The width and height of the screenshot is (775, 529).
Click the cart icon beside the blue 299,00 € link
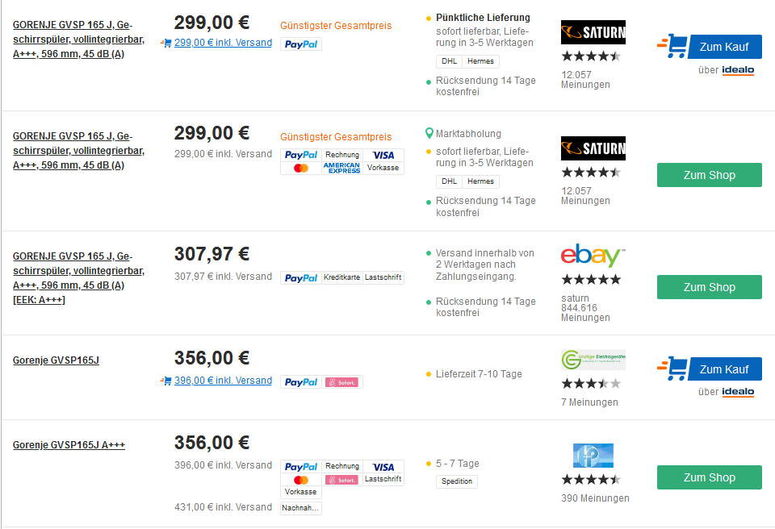[x=166, y=43]
